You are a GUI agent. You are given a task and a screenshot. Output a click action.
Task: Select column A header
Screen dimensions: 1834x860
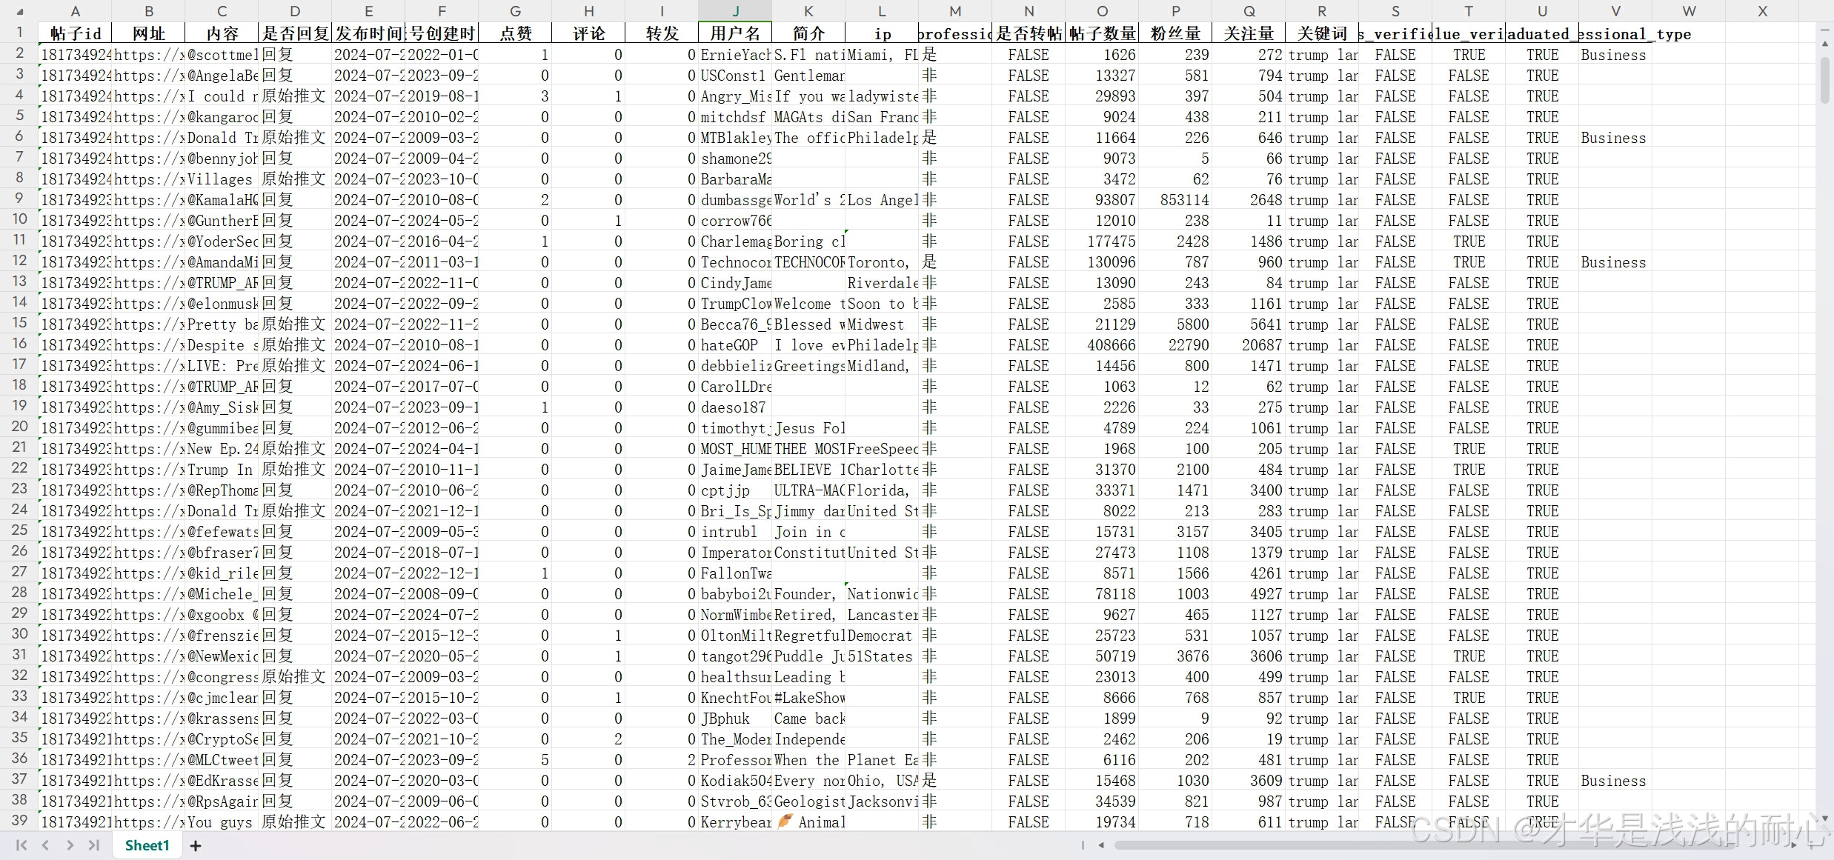click(75, 11)
